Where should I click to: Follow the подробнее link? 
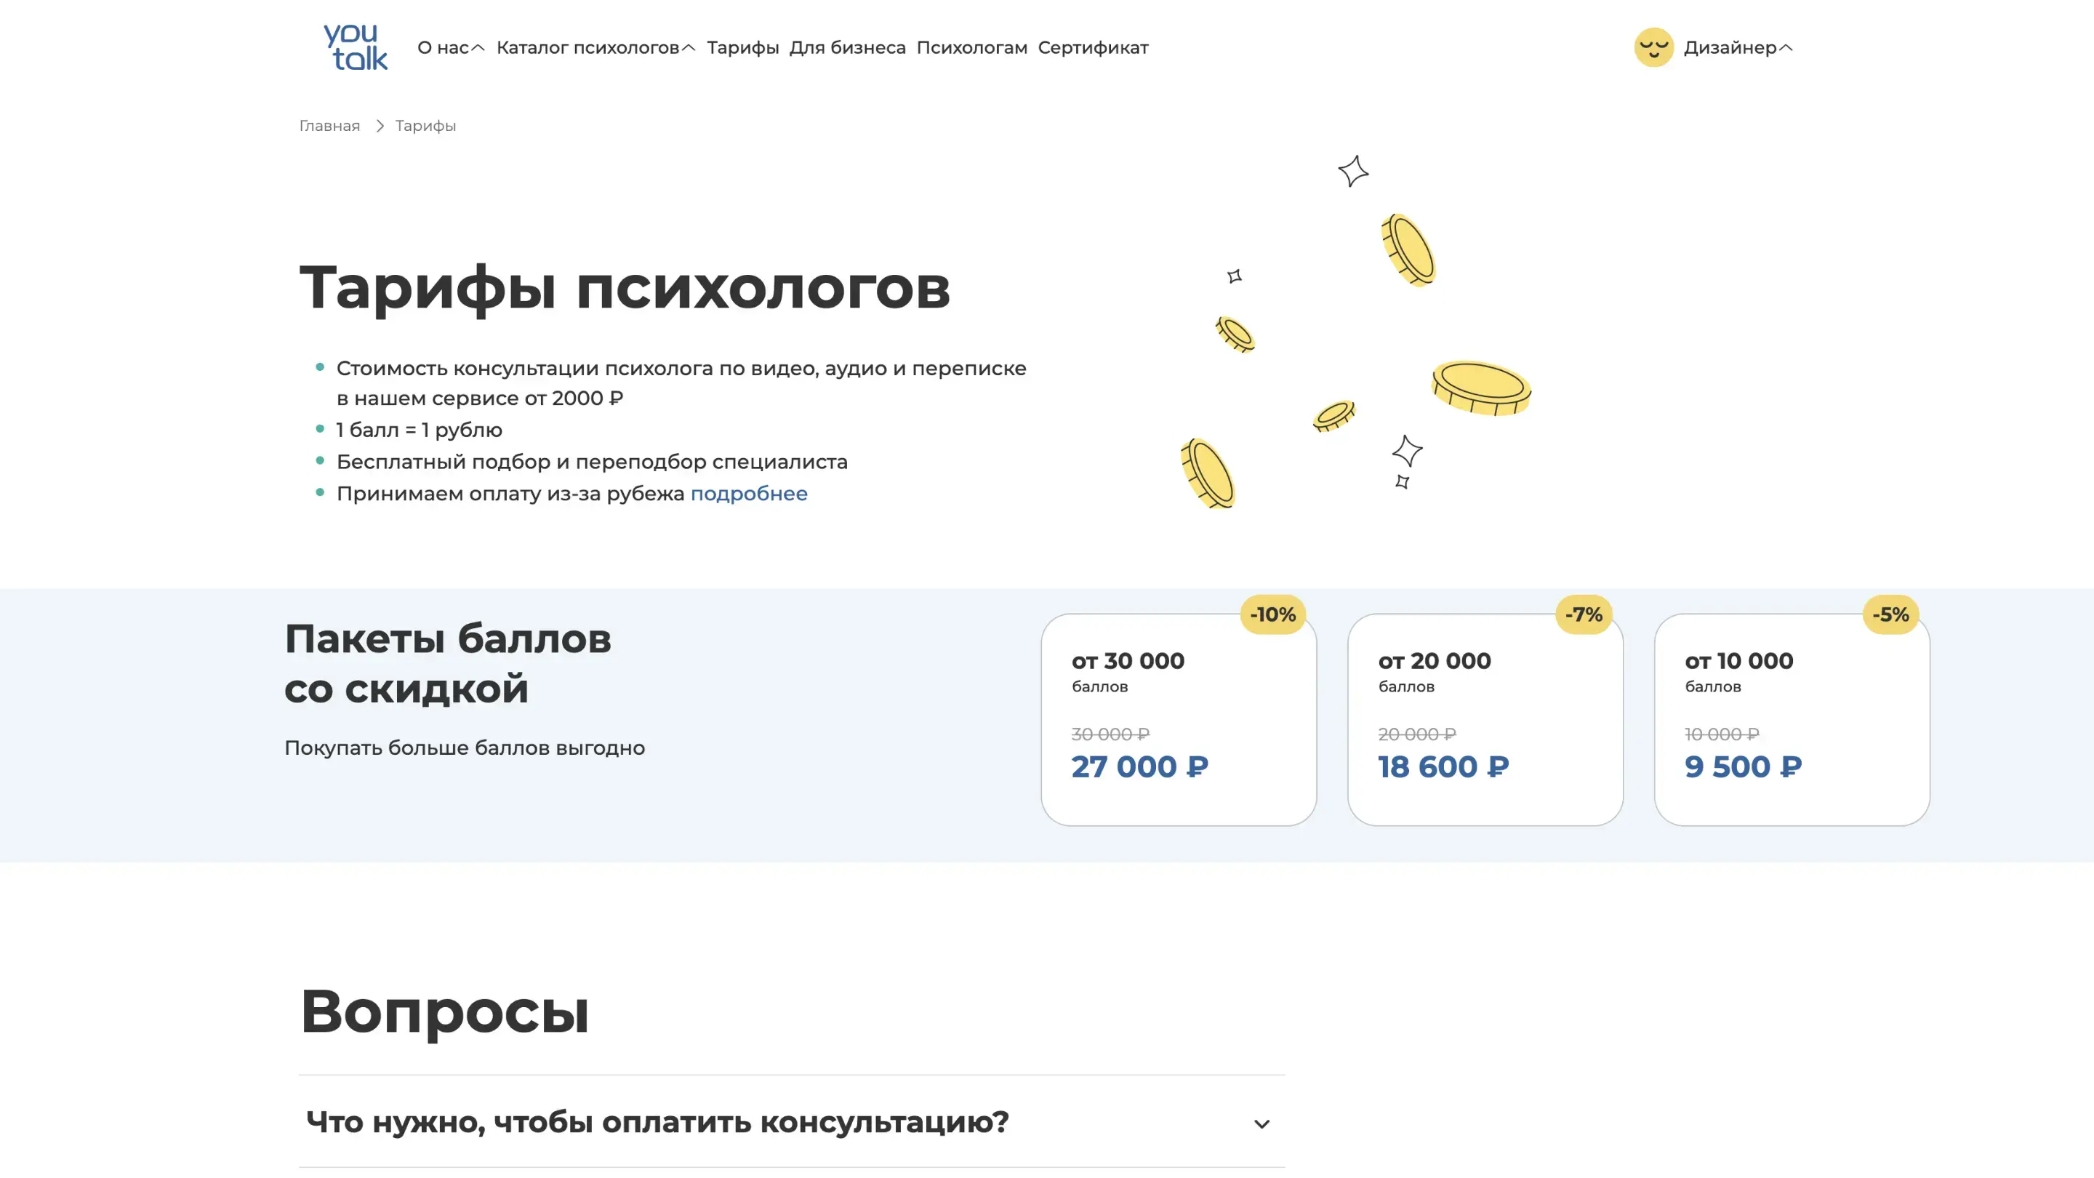point(748,494)
